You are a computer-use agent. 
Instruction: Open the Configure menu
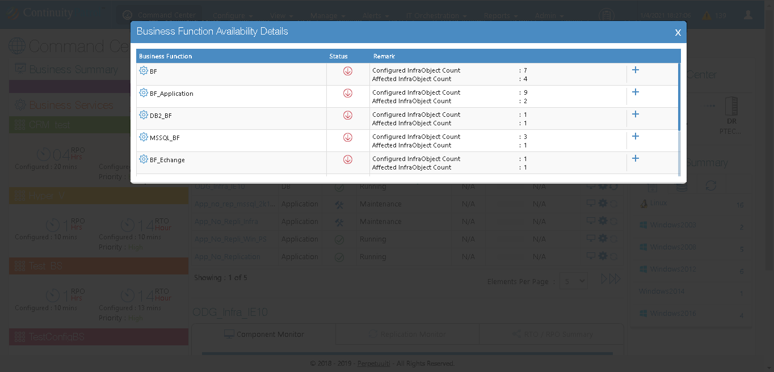[x=233, y=16]
